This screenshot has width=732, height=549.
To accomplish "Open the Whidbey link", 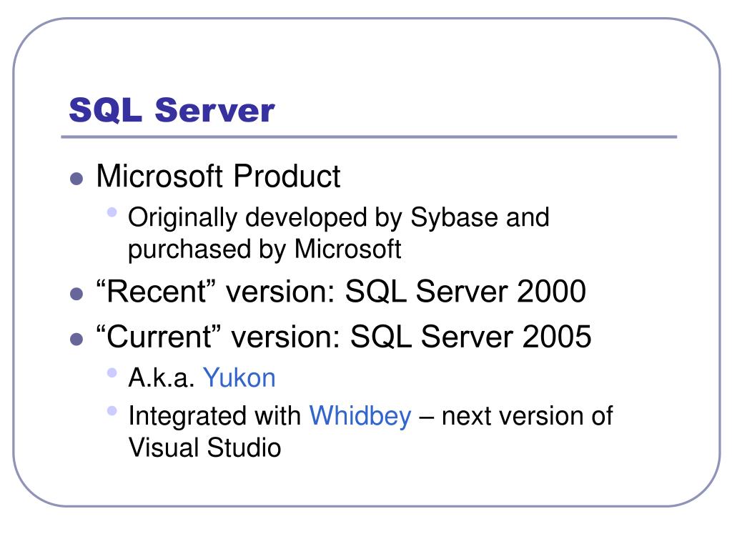I will pyautogui.click(x=360, y=415).
